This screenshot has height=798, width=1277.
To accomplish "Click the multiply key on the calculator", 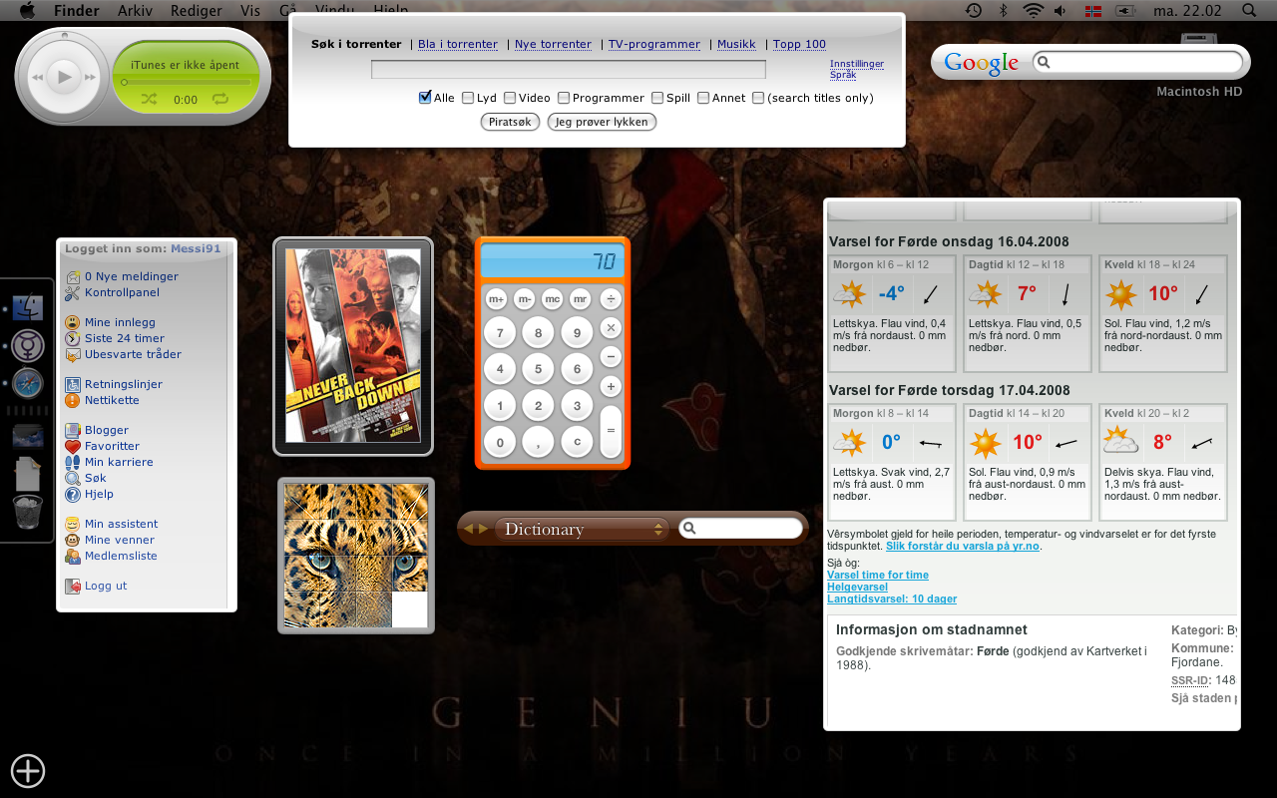I will [x=611, y=327].
